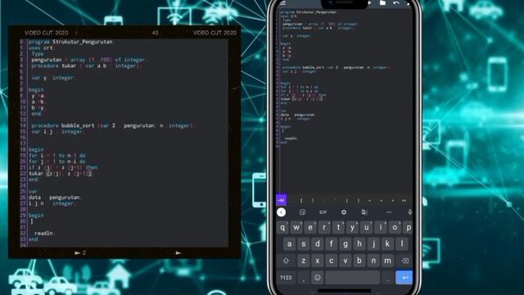The image size is (524, 295).
Task: Undo the last edit using the undo arrow
Action: [x=396, y=3]
